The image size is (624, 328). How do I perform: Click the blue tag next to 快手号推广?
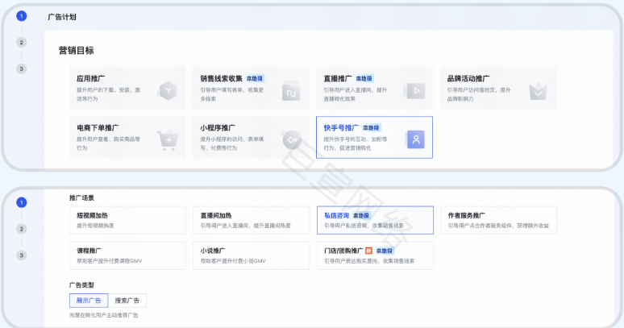[371, 127]
